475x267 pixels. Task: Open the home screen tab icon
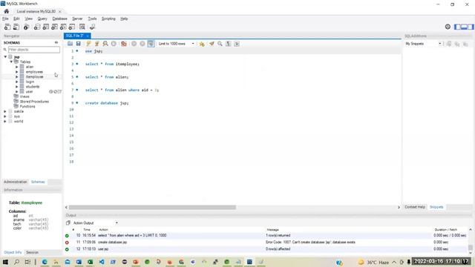(7, 11)
